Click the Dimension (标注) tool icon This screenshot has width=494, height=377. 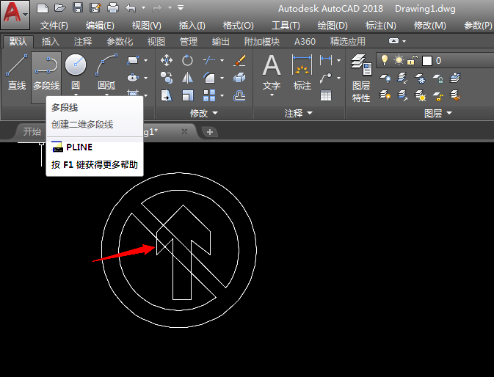pos(302,72)
